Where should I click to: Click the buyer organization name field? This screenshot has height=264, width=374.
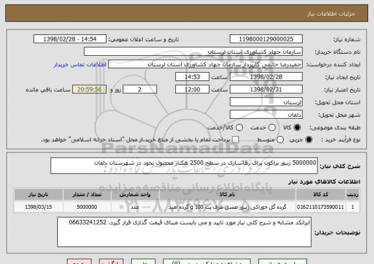(x=193, y=52)
